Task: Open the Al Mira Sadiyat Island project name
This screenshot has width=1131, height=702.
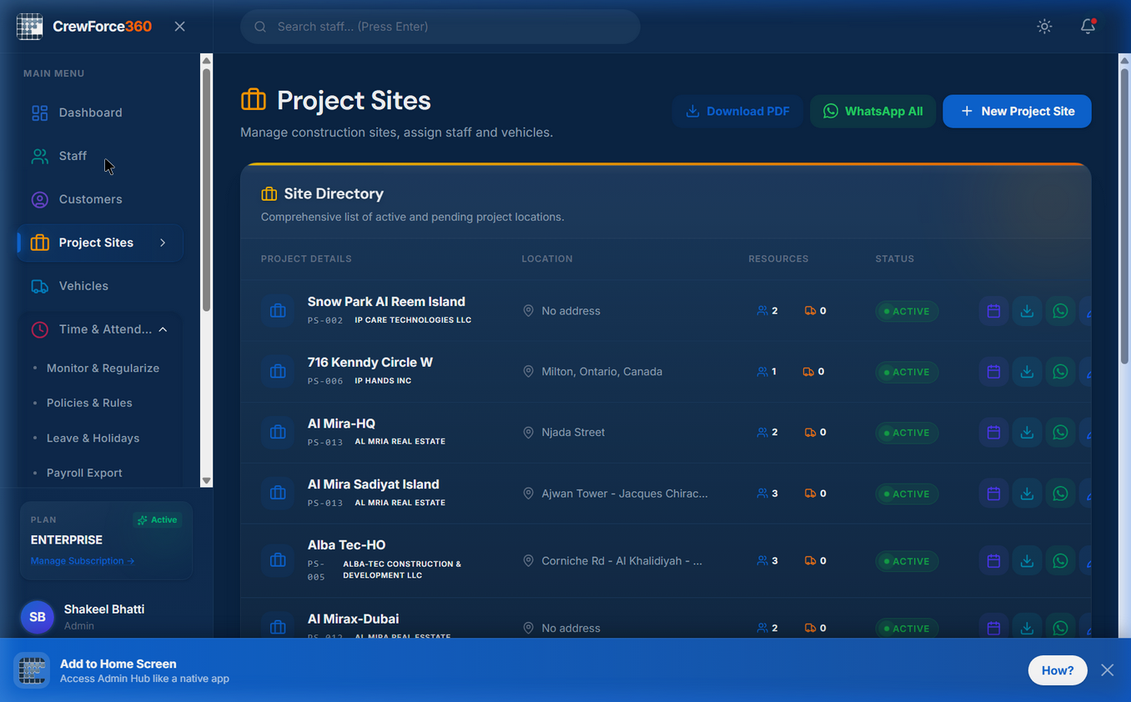Action: point(373,484)
